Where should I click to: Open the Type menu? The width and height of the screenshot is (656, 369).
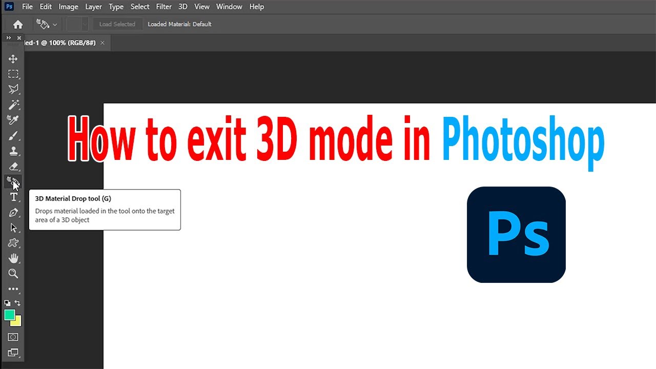click(x=116, y=7)
